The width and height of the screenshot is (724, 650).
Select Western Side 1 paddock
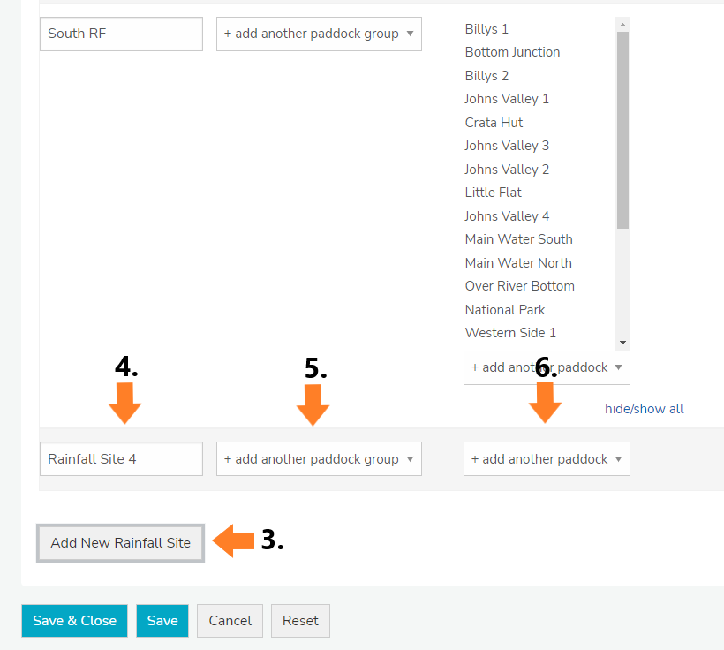pos(510,333)
